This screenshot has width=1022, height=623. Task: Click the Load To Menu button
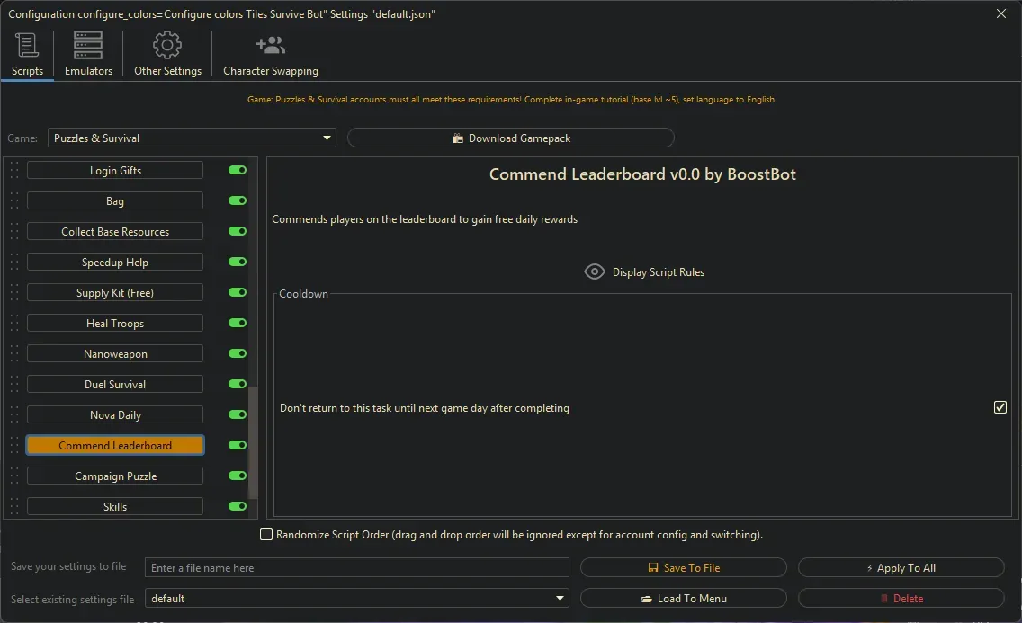[684, 598]
